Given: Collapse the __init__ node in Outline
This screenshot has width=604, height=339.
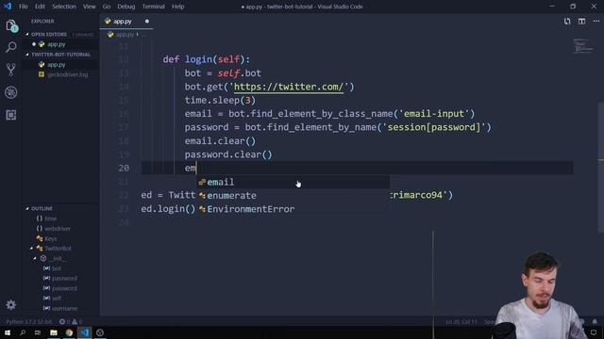Looking at the screenshot, I should [x=35, y=259].
